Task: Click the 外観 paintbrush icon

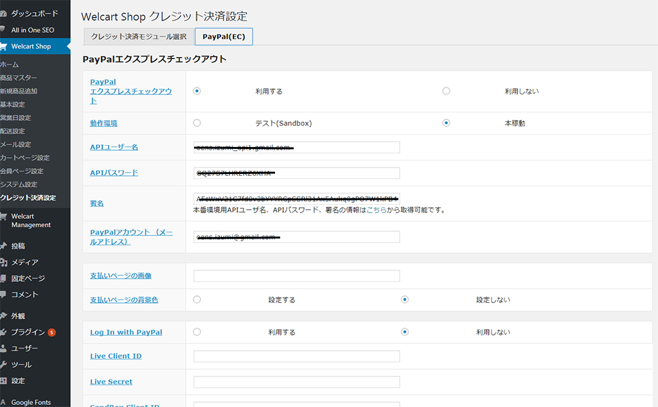Action: [3, 316]
